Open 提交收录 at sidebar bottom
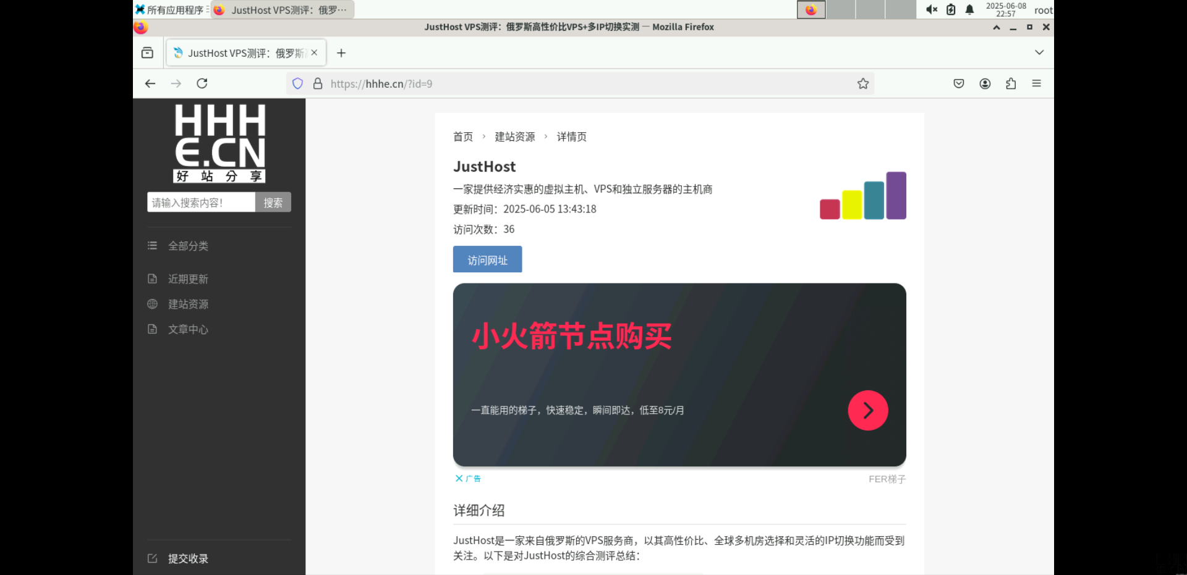Screen dimensions: 1187x575 tap(188, 559)
